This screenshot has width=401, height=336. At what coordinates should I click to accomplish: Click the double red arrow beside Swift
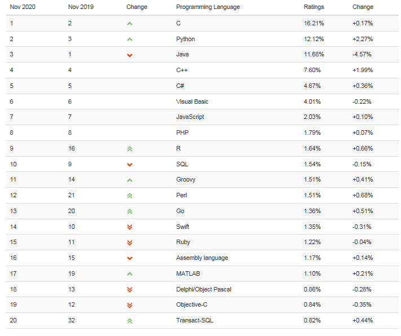(130, 227)
